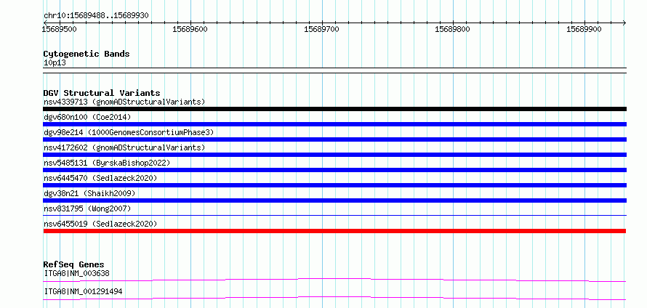647x308 pixels.
Task: Click the dgv98e214 (1000GenomesConsortiumPhase3) label
Action: click(129, 132)
